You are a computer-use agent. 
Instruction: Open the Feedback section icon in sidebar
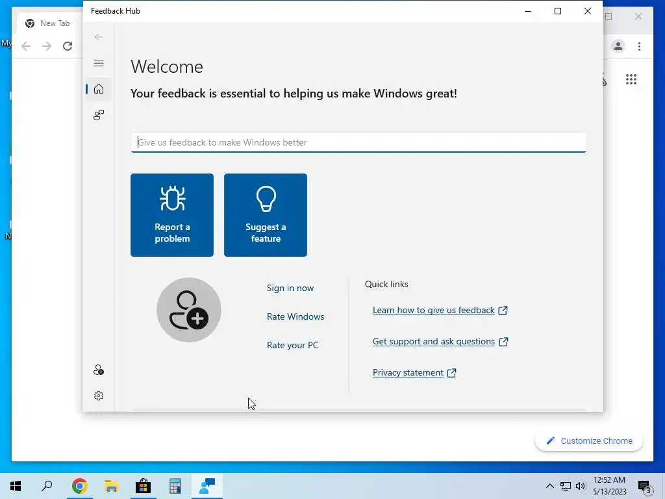point(99,115)
